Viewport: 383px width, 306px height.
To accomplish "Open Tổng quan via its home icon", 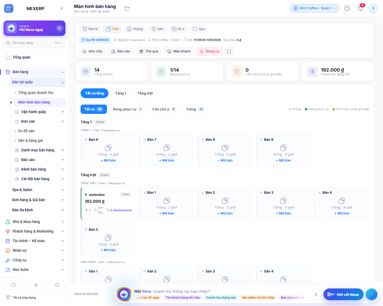I will (x=8, y=57).
